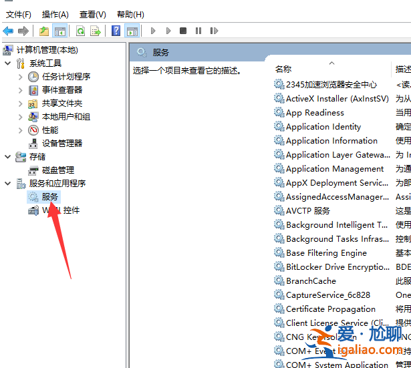The image size is (411, 368).
Task: Open Help with the question mark icon
Action: tap(116, 31)
